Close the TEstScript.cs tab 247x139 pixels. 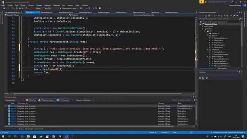(x=39, y=12)
